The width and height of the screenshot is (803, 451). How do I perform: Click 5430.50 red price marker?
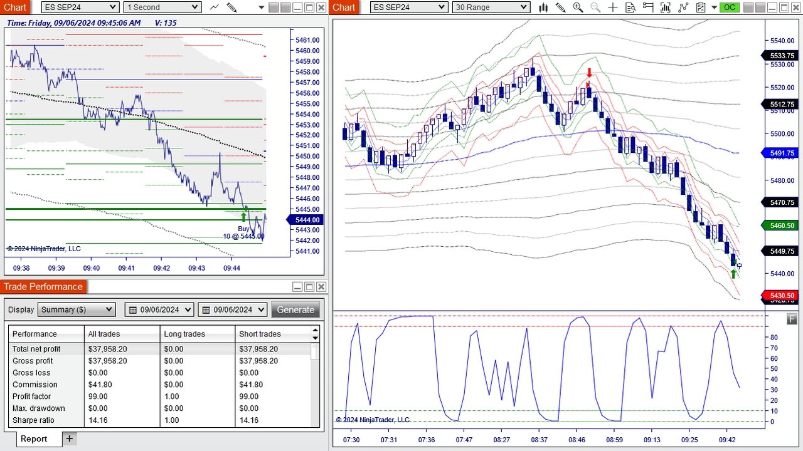(x=779, y=296)
